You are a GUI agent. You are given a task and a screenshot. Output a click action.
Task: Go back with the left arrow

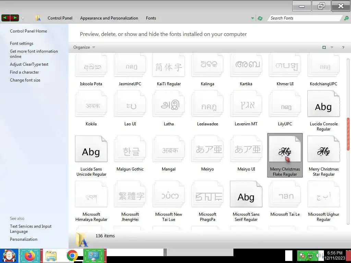point(5,18)
